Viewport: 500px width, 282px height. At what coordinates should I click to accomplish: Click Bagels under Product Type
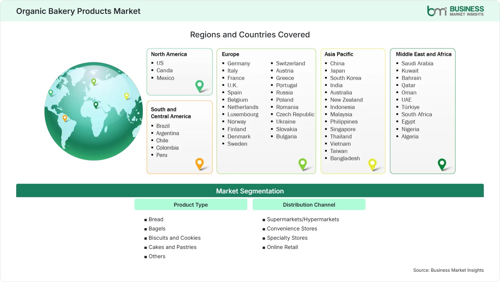click(157, 229)
